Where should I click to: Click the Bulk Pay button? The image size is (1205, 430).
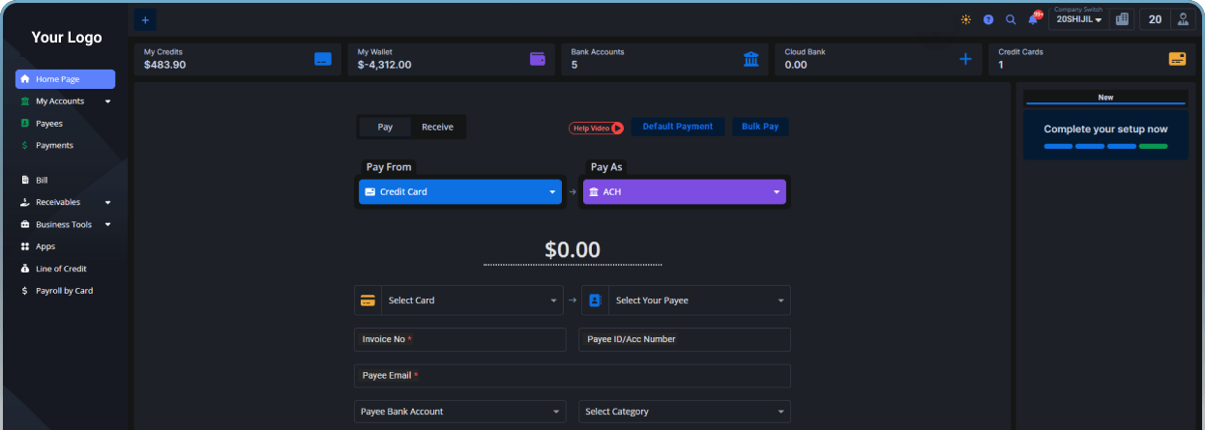click(x=760, y=127)
